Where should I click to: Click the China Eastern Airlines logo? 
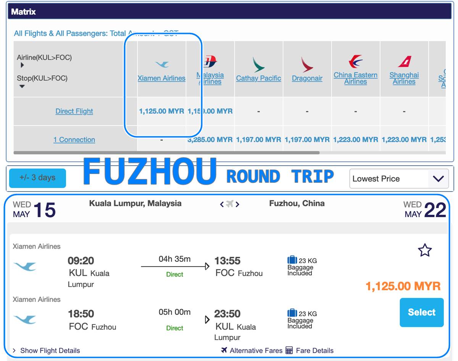[x=355, y=61]
